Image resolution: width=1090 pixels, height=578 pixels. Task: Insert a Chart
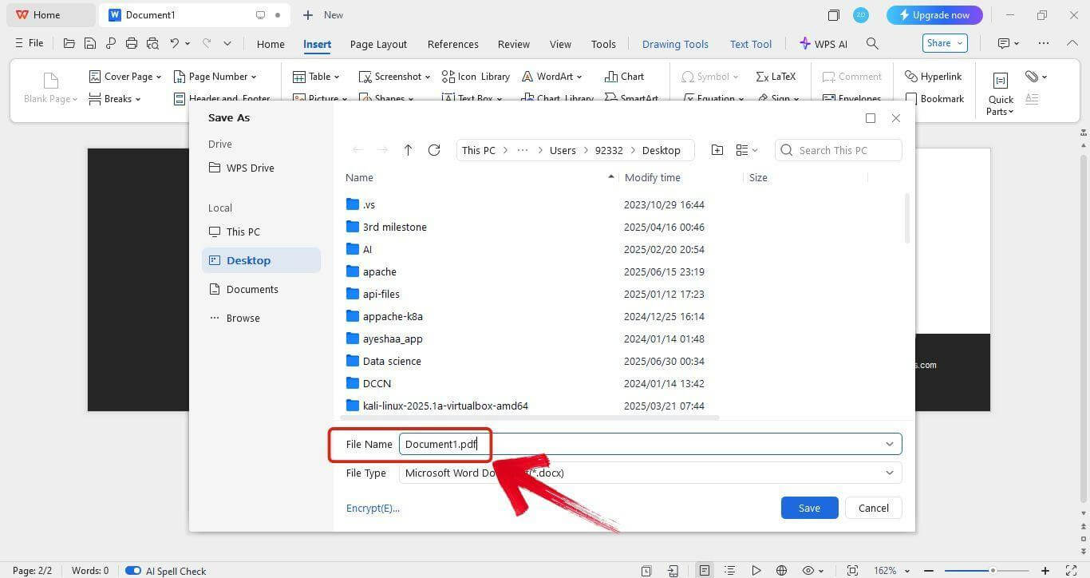[x=625, y=77]
